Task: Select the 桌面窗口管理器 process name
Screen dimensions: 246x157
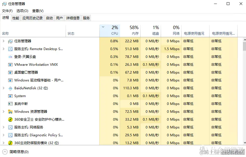Action: [26, 72]
